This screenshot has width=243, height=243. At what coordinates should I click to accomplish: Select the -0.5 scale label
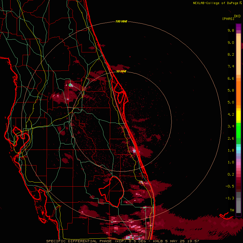(230, 186)
